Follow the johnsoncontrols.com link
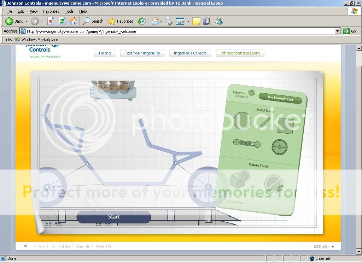The height and width of the screenshot is (263, 362). click(240, 53)
